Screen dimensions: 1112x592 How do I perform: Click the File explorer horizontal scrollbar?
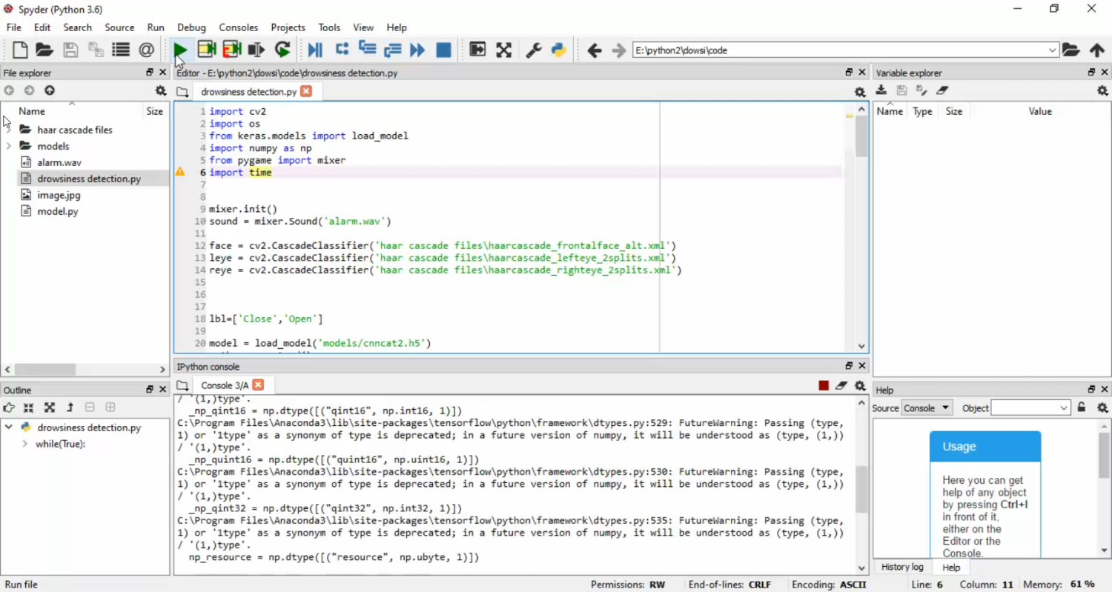pos(44,369)
